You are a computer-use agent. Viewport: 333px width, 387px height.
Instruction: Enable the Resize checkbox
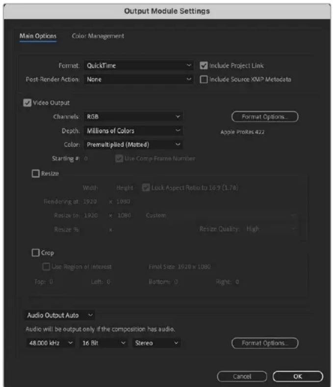pyautogui.click(x=35, y=173)
